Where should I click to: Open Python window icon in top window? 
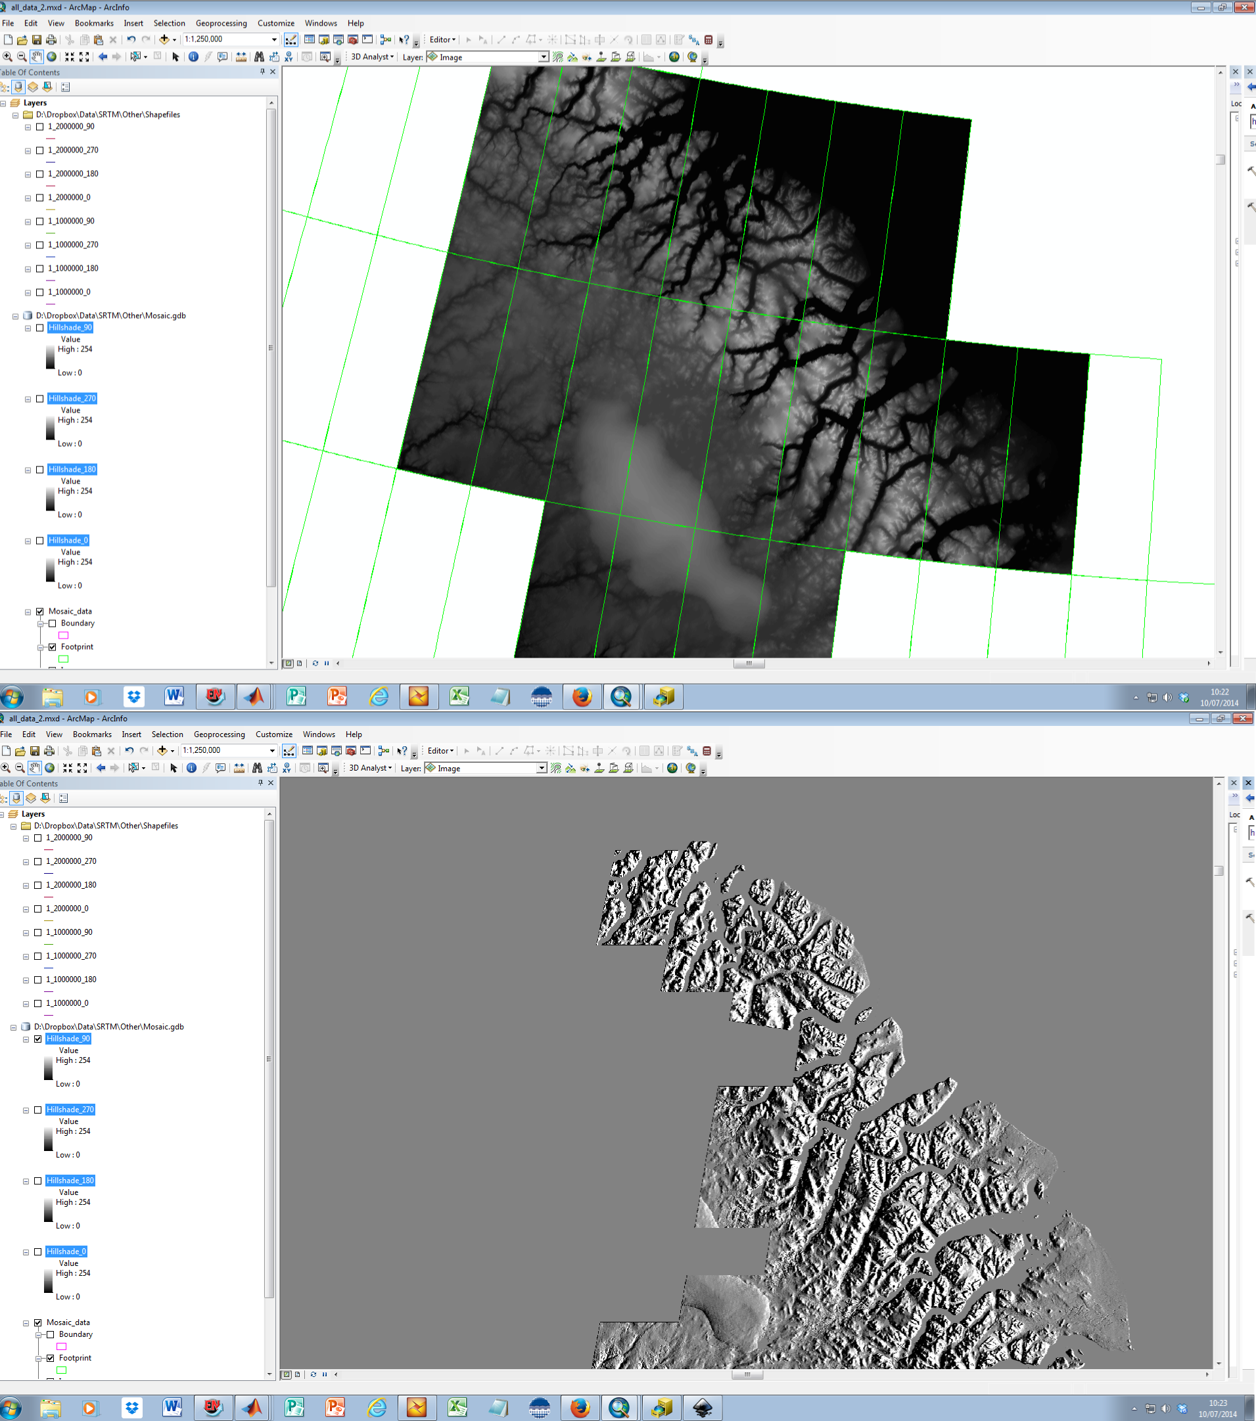[x=368, y=39]
